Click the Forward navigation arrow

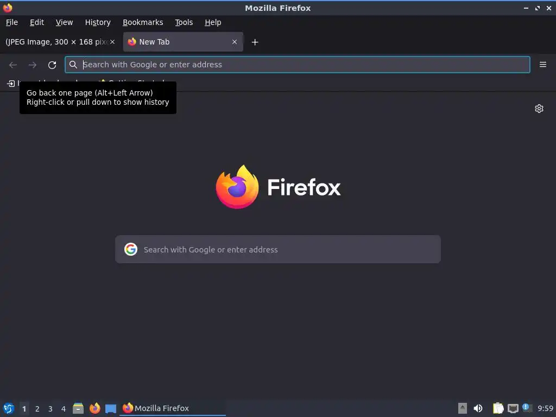pyautogui.click(x=32, y=65)
